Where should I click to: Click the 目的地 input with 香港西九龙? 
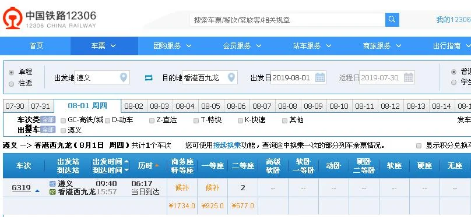210,77
